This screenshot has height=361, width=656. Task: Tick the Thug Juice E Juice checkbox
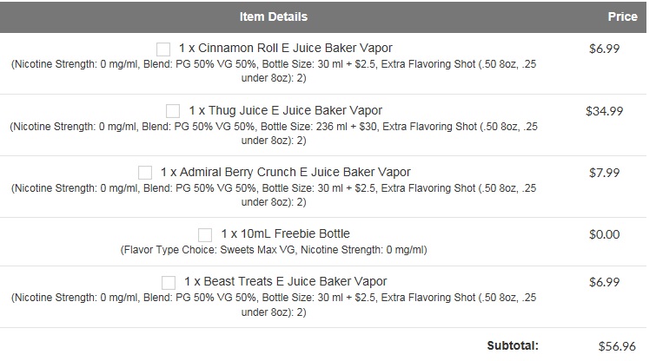(173, 111)
